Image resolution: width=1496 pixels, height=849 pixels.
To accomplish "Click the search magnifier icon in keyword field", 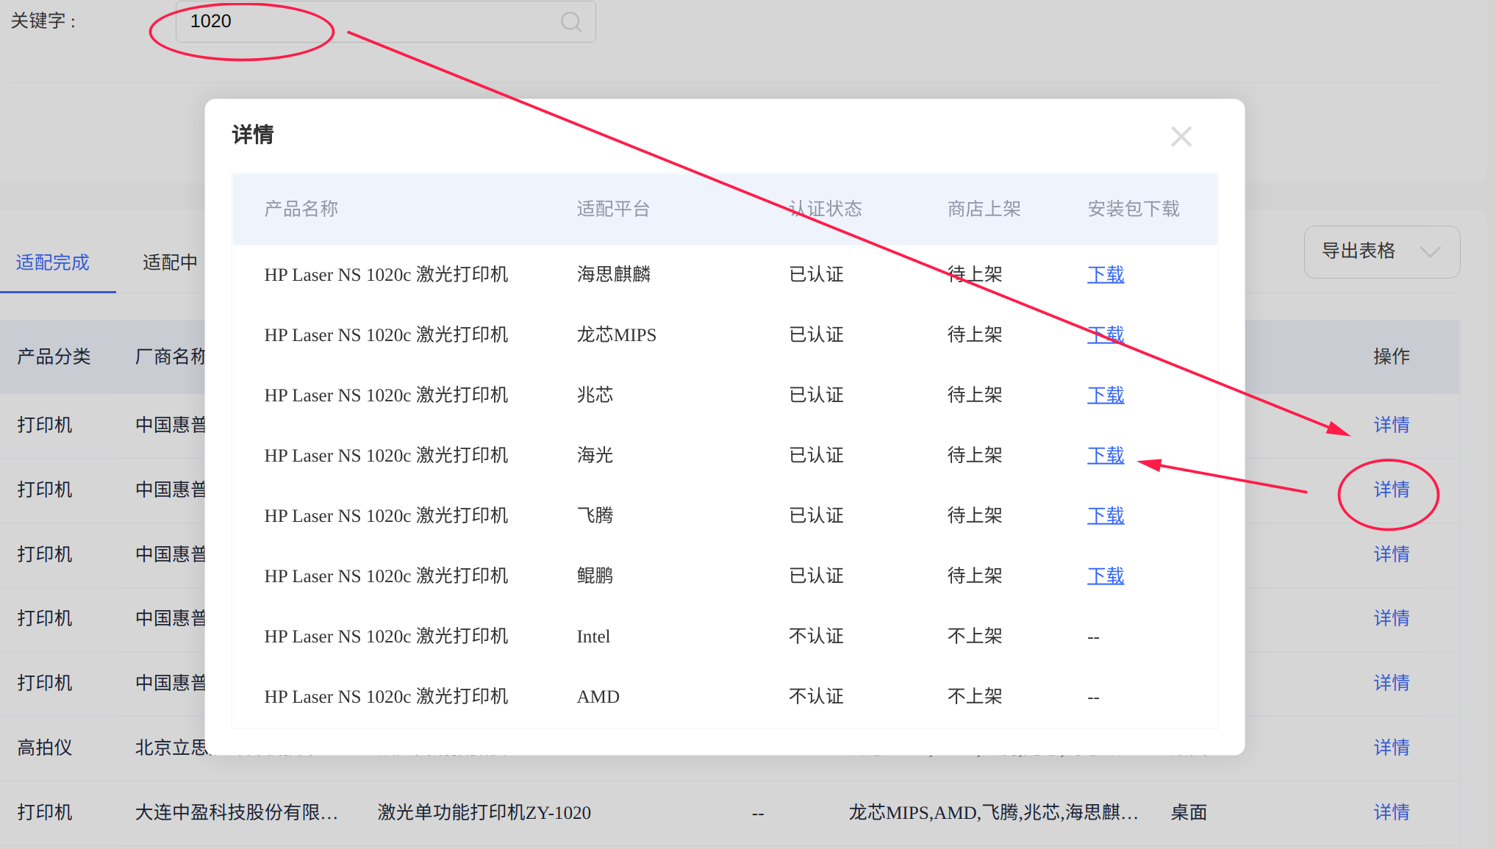I will (x=571, y=22).
